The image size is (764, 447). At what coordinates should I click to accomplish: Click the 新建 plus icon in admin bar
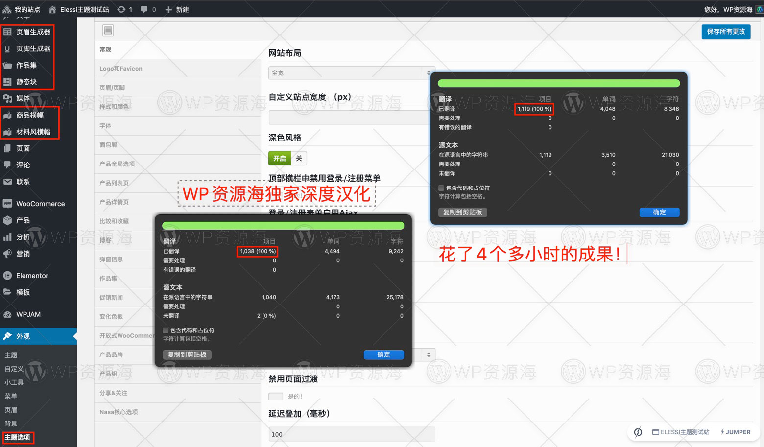point(168,9)
